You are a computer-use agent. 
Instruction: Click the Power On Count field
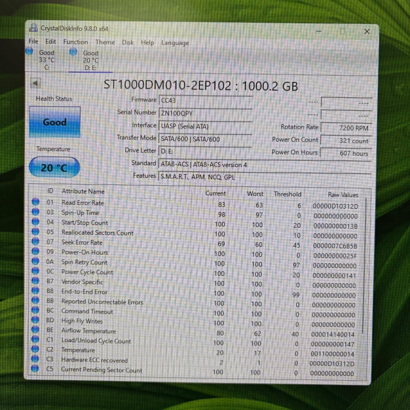pyautogui.click(x=346, y=141)
